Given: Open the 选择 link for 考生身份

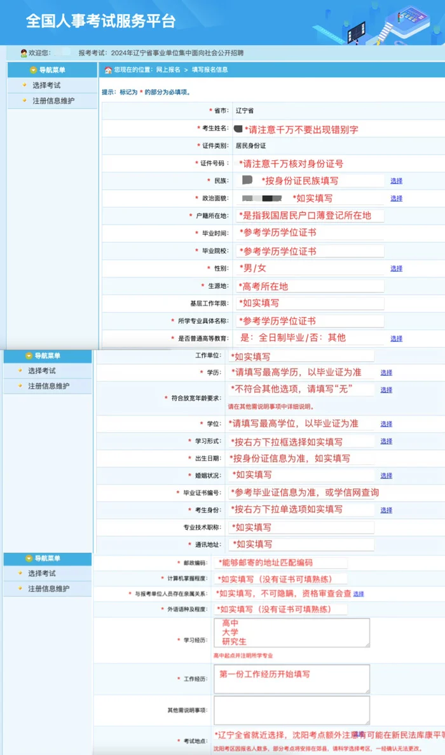Looking at the screenshot, I should (x=387, y=510).
